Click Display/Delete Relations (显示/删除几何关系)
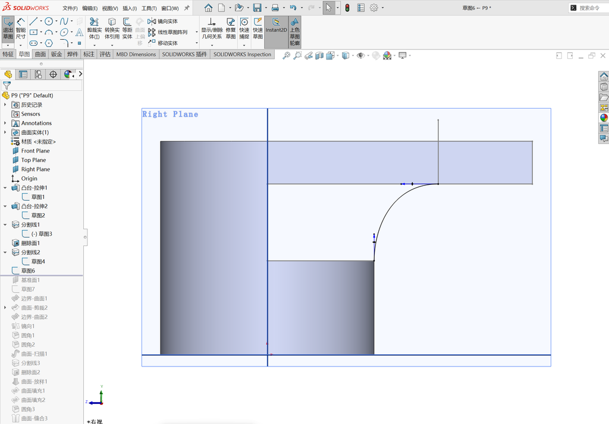This screenshot has height=424, width=609. click(211, 29)
